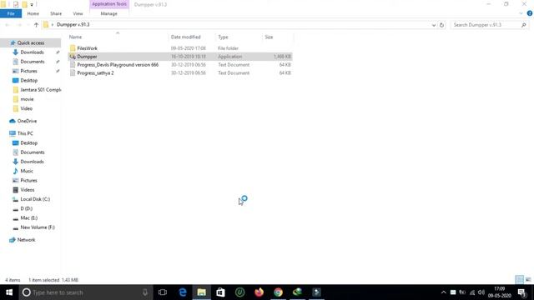Open the File ribbon tab
Screen dimensions: 534x300
(x=11, y=13)
